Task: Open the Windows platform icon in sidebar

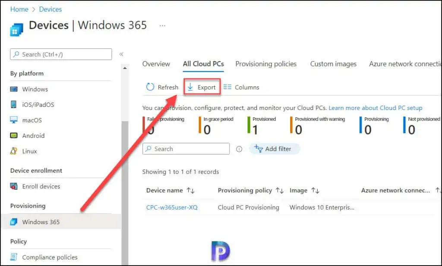Action: 13,89
